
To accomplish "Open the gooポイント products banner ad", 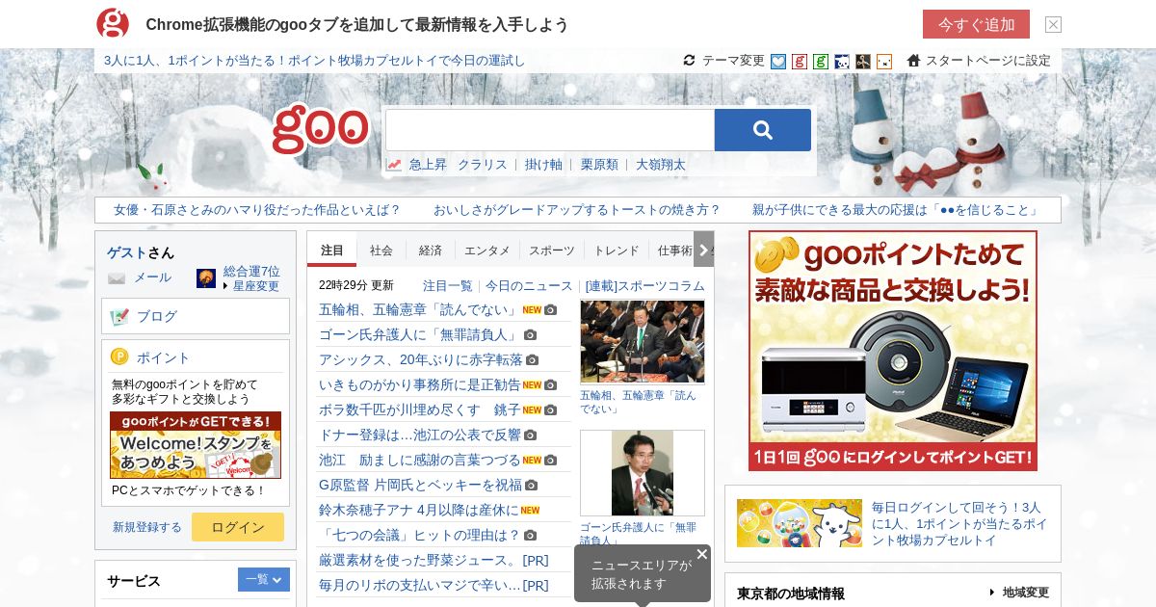I will point(893,351).
